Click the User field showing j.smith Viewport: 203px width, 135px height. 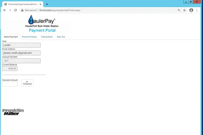tap(21, 45)
